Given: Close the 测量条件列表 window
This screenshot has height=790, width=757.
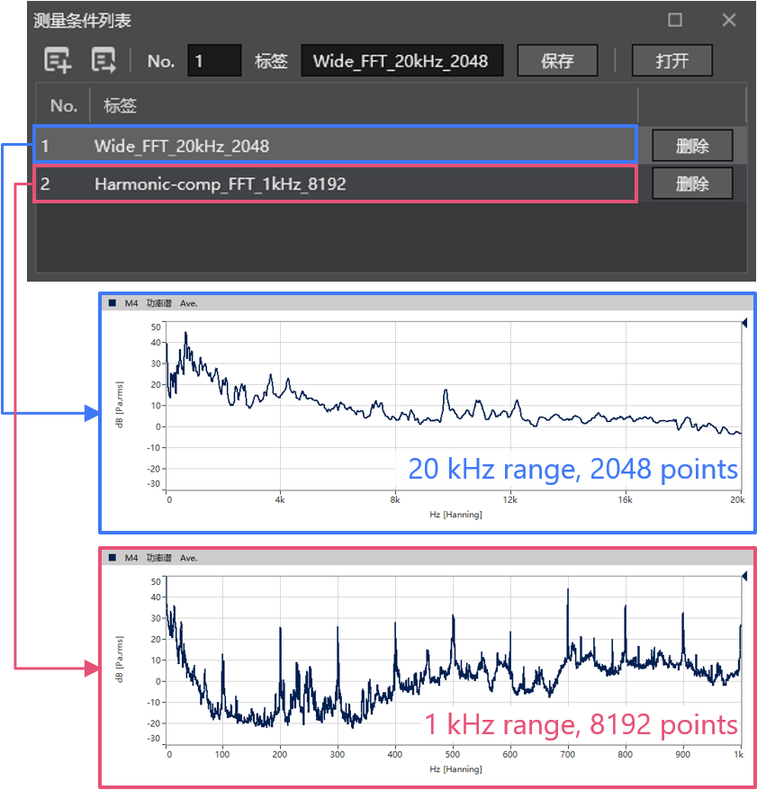Looking at the screenshot, I should [728, 20].
